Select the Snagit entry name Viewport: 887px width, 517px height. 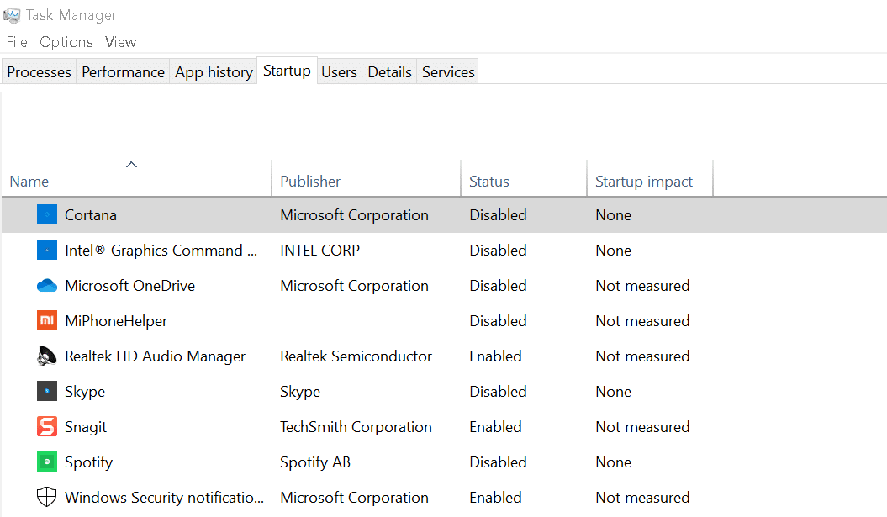pos(86,427)
